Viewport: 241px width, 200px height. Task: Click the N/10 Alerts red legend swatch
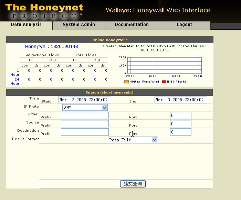164,82
